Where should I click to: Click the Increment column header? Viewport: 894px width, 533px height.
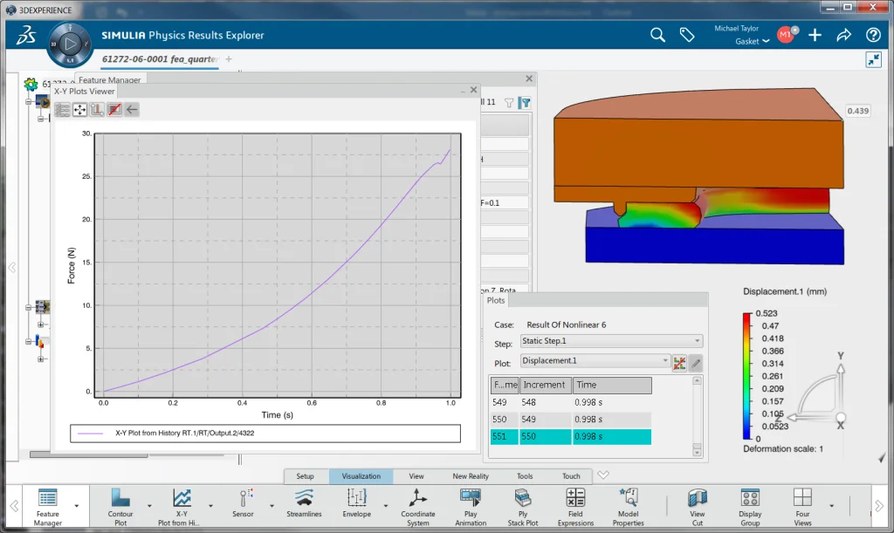(545, 385)
